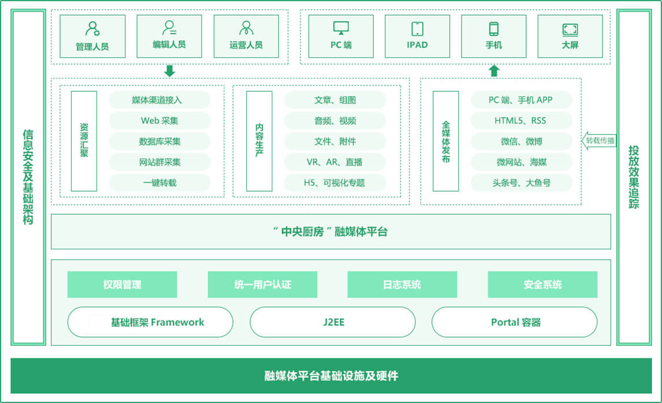The width and height of the screenshot is (662, 403).
Task: Click the Web 采集 pill
Action: tap(160, 121)
